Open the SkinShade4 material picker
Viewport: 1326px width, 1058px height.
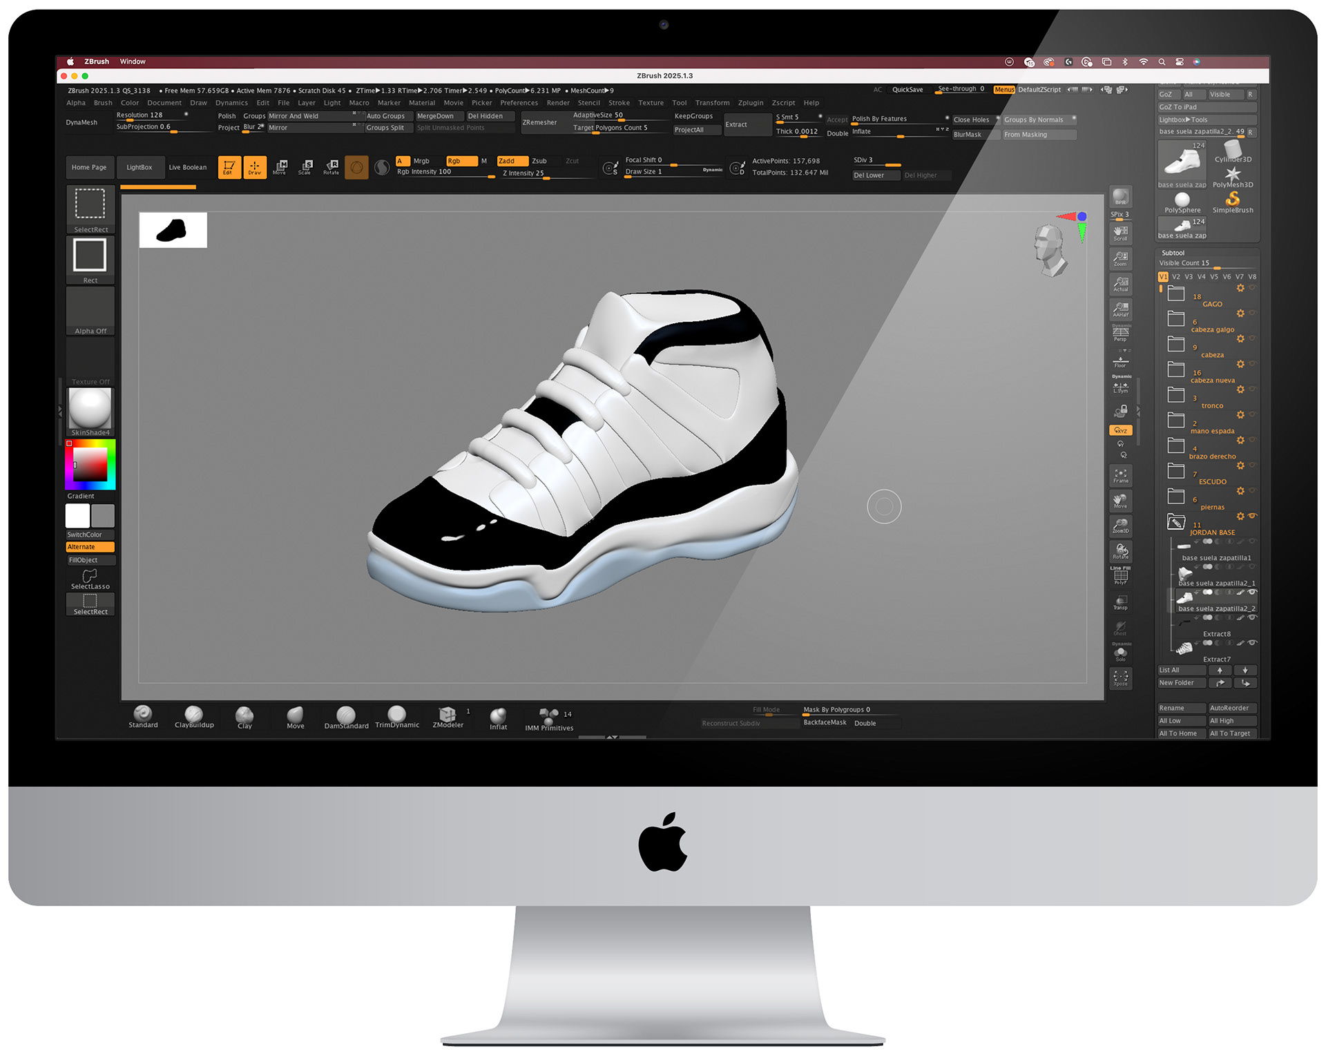click(x=90, y=412)
